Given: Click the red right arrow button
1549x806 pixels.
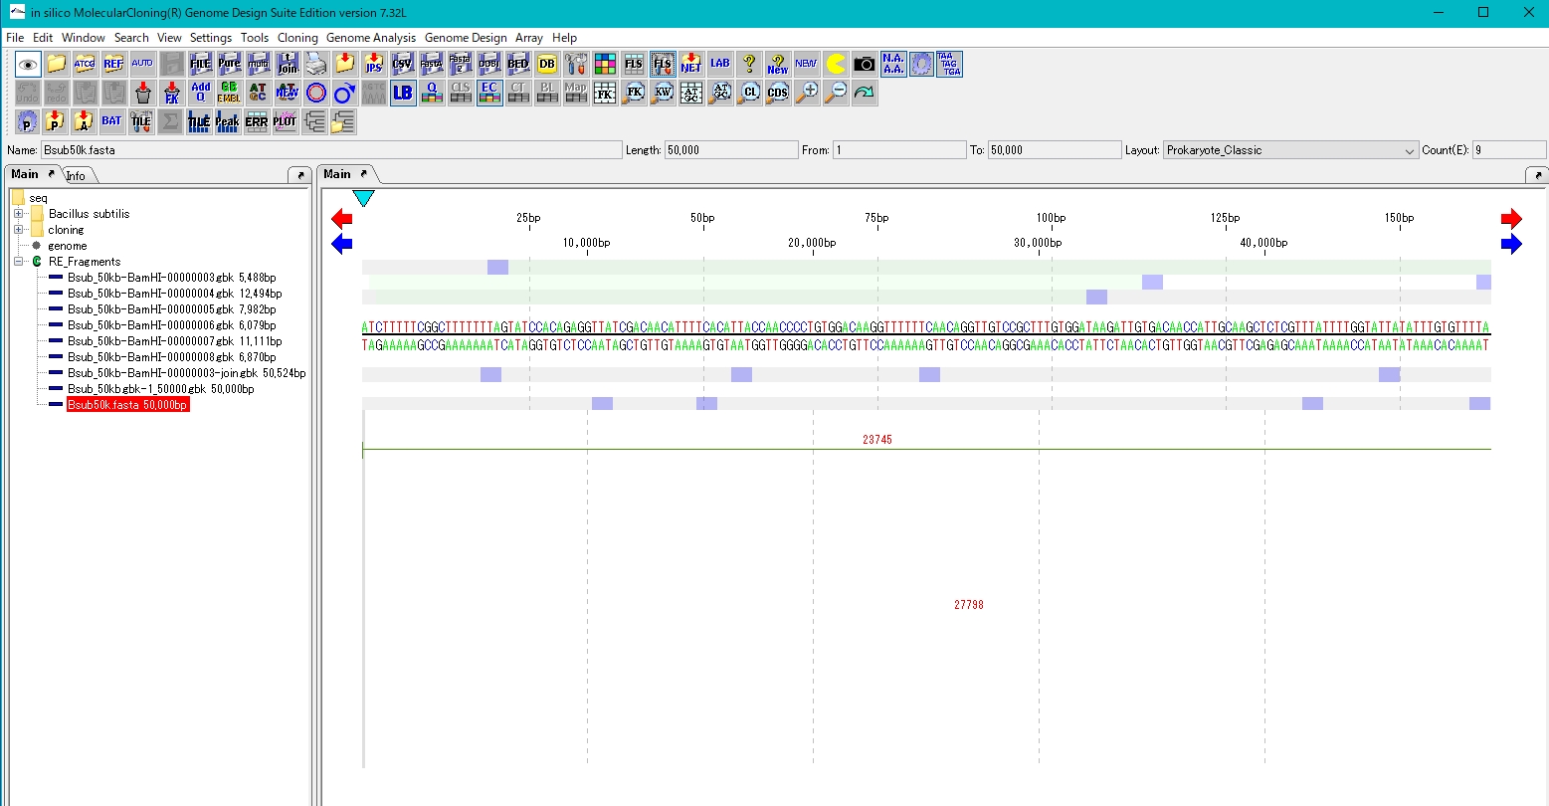Looking at the screenshot, I should 1512,219.
